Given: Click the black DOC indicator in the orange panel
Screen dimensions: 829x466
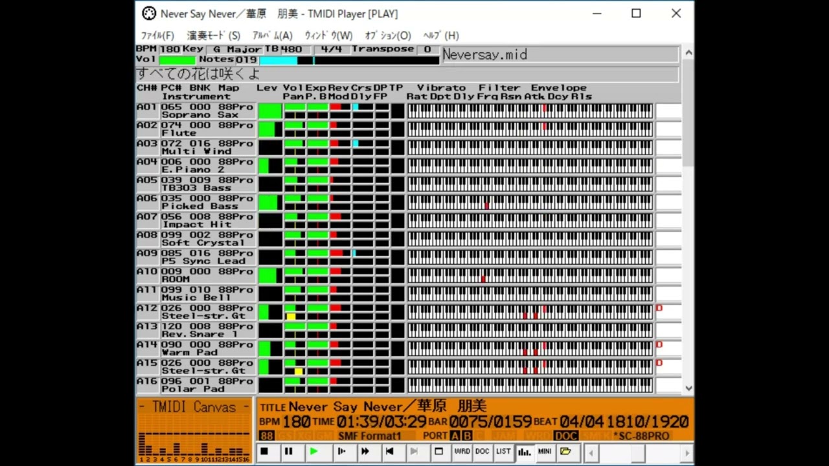Looking at the screenshot, I should (566, 436).
